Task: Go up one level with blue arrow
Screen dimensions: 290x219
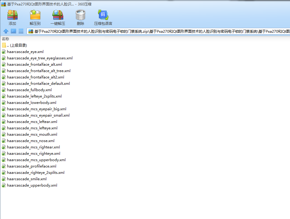Action: 6,31
